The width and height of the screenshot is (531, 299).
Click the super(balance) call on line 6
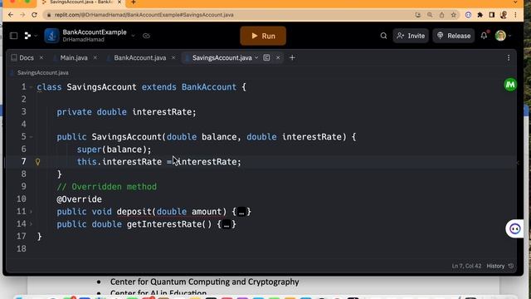click(x=114, y=149)
